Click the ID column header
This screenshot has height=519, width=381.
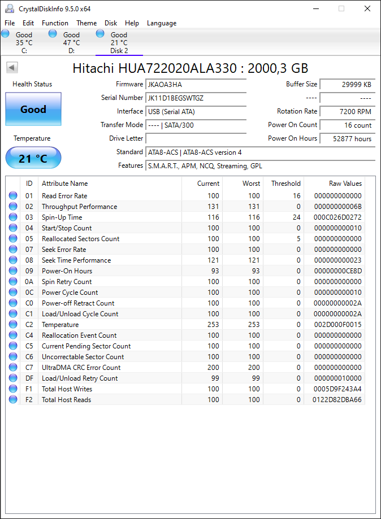click(29, 184)
